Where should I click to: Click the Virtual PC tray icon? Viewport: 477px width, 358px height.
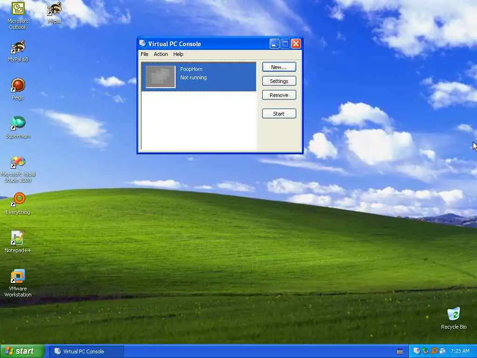pos(416,351)
